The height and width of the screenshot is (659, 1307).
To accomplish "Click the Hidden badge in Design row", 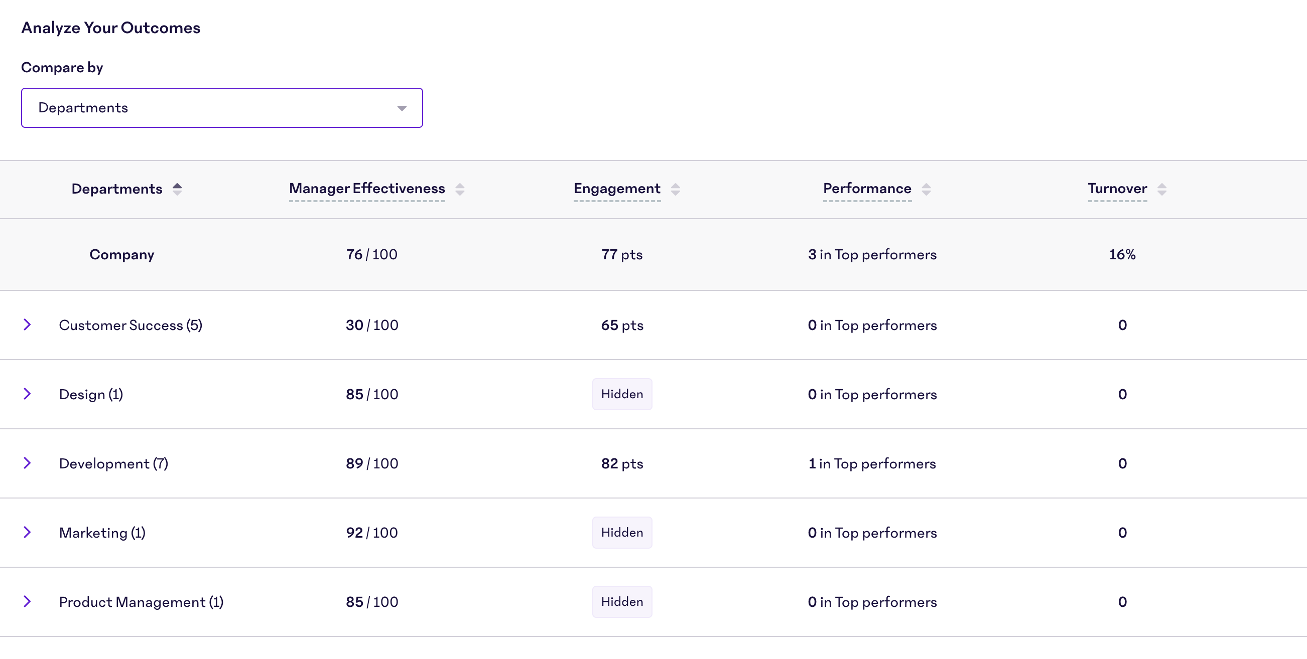I will coord(622,394).
